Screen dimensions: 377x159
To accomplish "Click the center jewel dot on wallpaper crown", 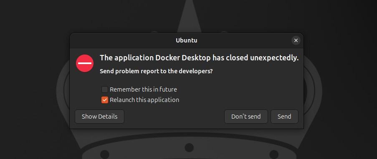I will [x=189, y=147].
